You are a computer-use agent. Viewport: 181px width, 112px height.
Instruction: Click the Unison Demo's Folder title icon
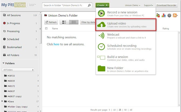(x=46, y=15)
